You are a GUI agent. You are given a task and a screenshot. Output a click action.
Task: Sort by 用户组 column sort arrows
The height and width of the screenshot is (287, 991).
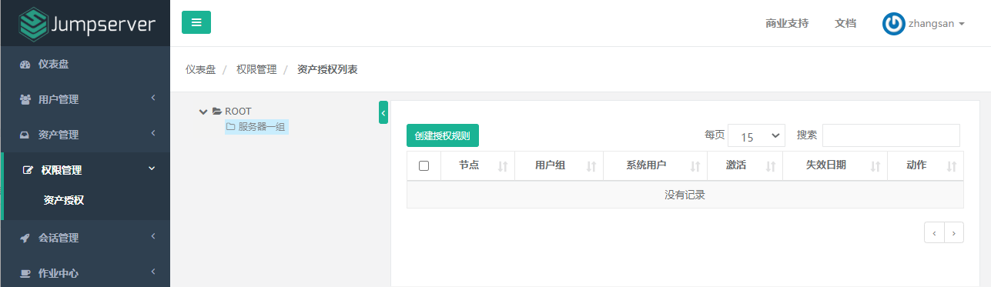(591, 166)
